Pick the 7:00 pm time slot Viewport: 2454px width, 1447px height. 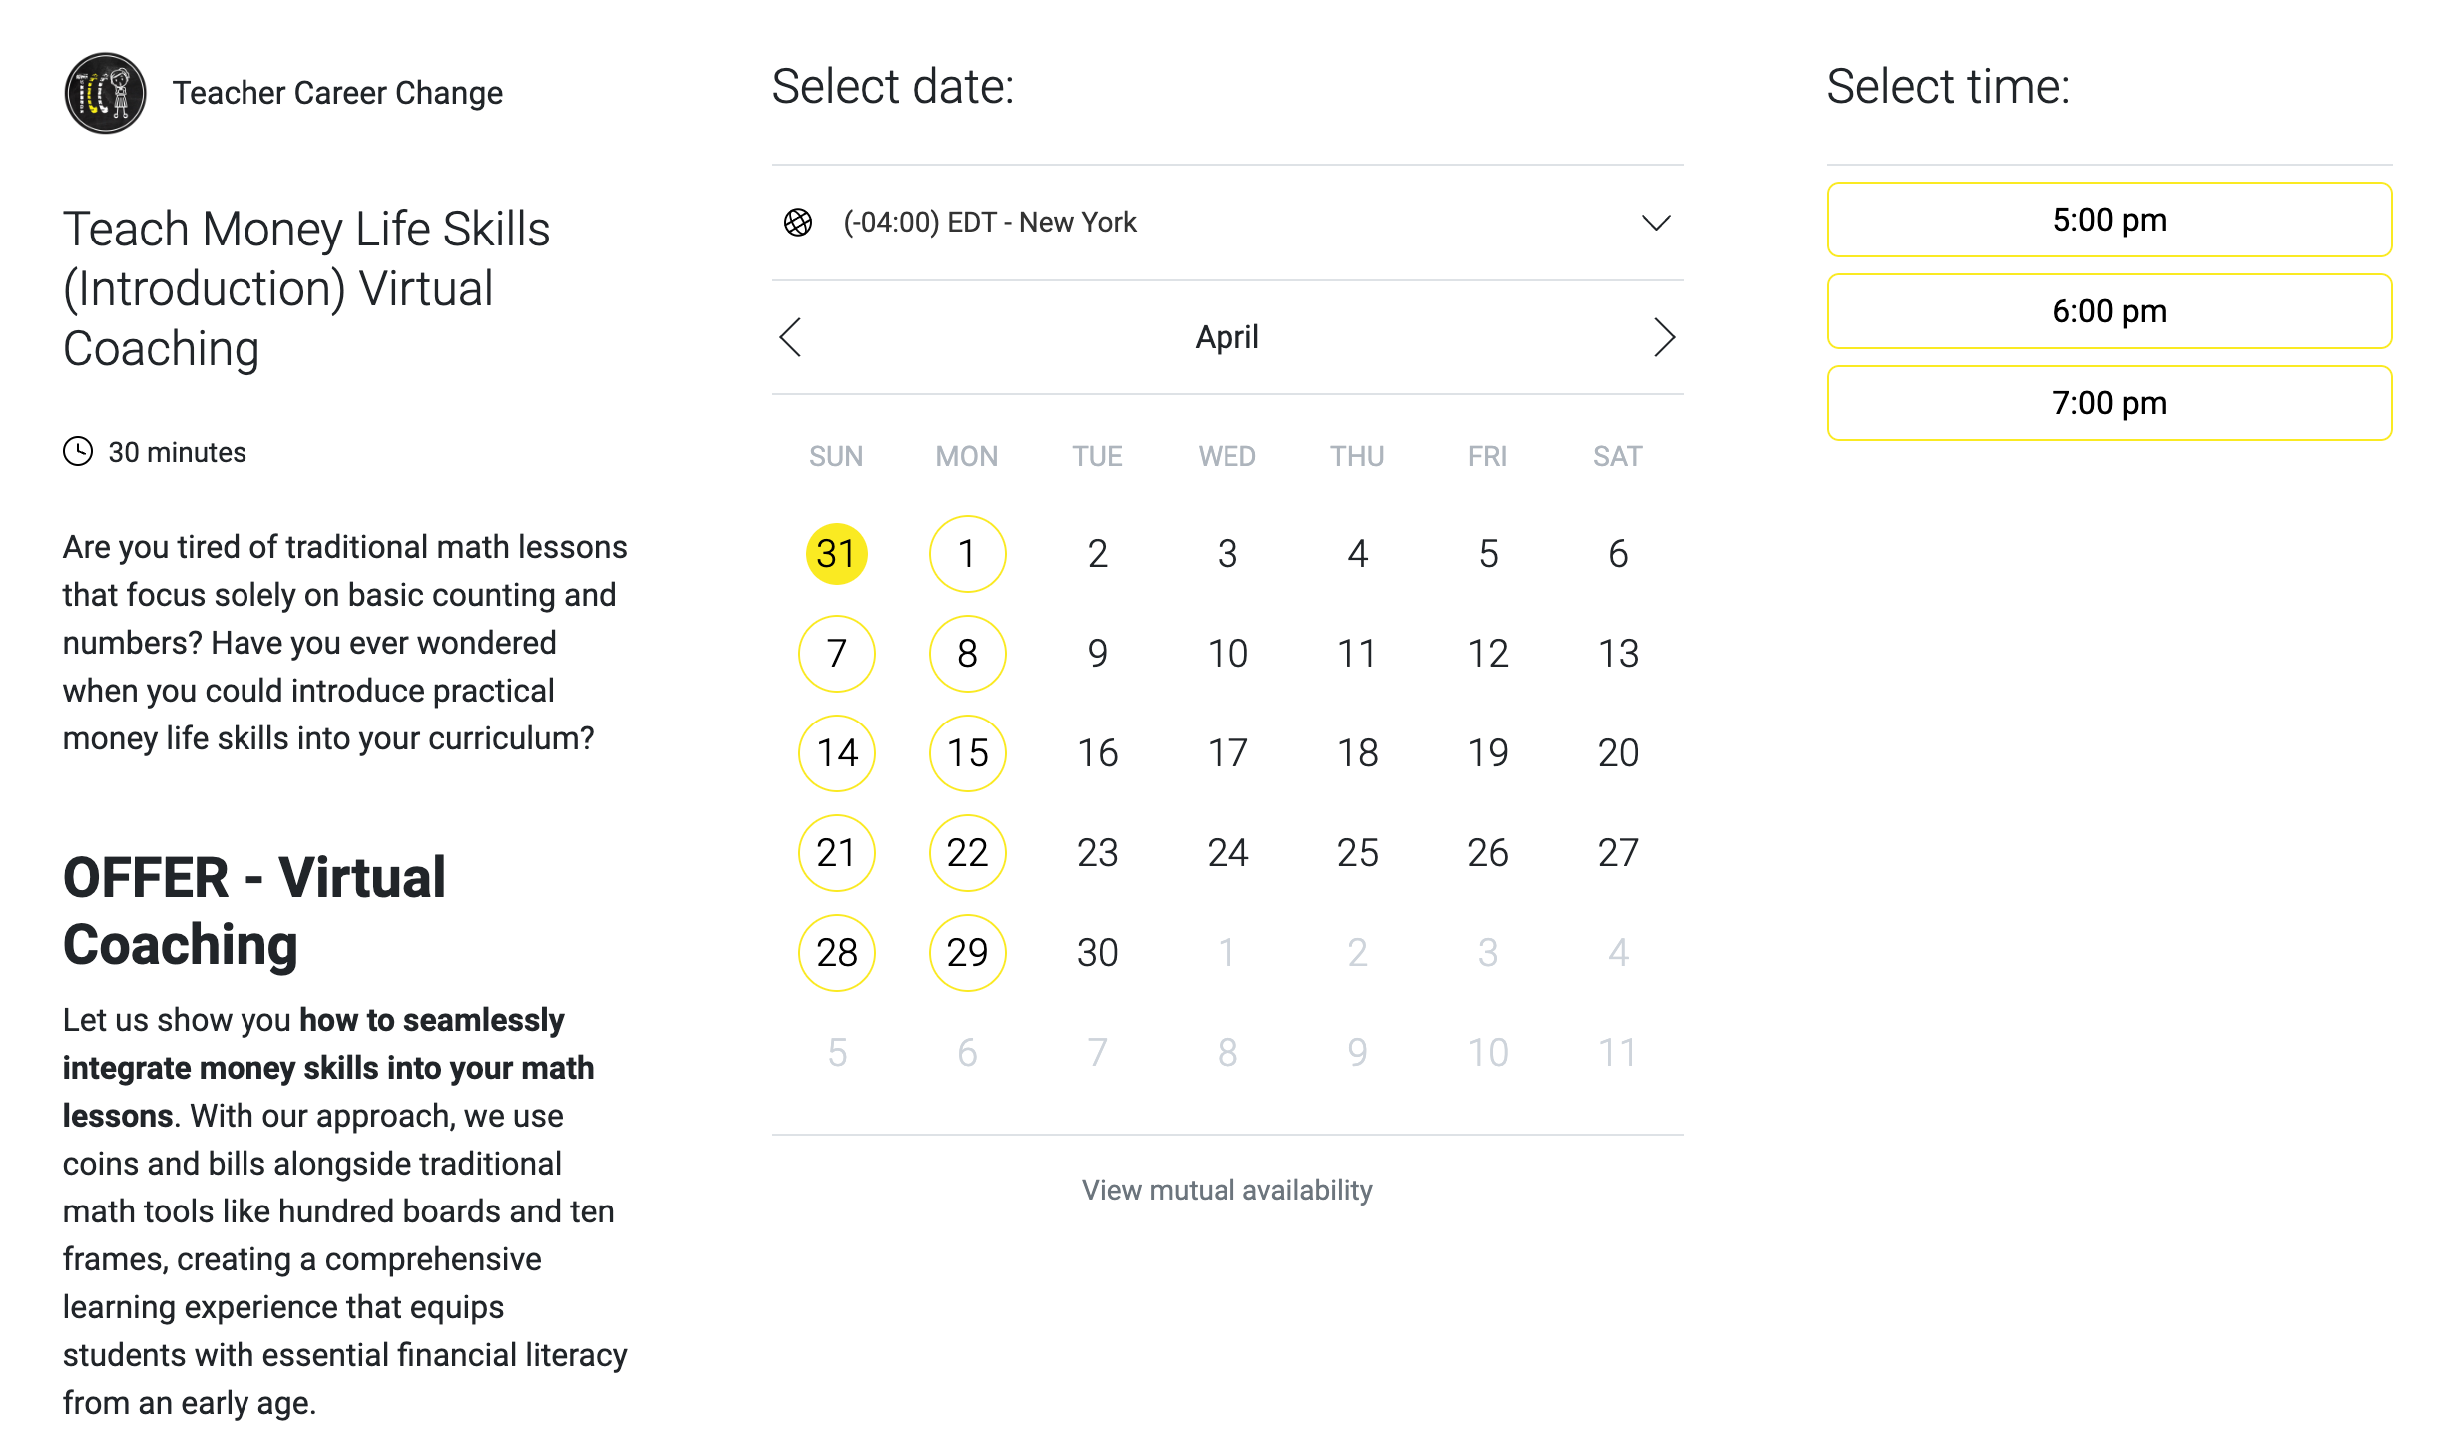point(2109,403)
